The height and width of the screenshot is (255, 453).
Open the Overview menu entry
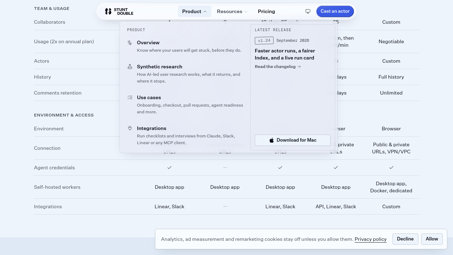[x=184, y=46]
